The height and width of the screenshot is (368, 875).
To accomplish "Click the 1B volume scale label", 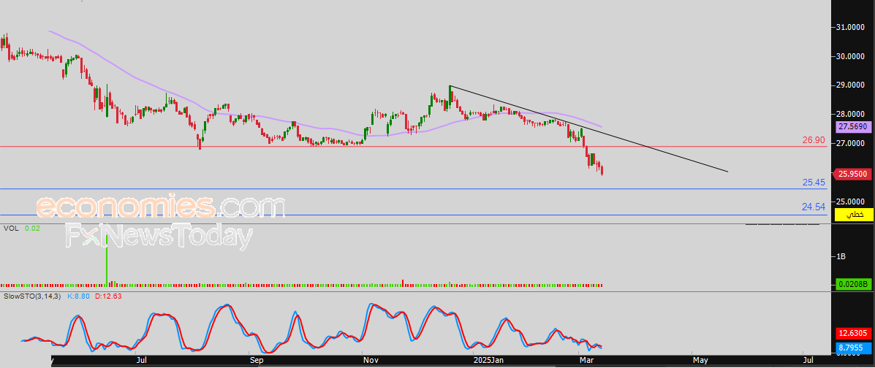I will click(841, 256).
